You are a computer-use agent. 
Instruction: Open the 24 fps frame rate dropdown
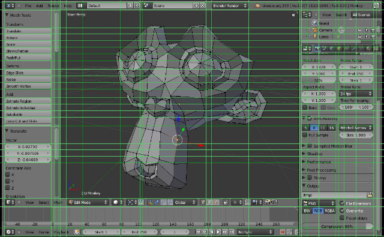356,94
